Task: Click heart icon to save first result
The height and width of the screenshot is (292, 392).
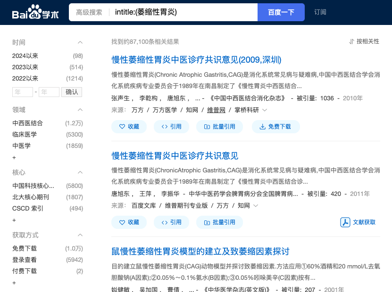Action: (x=122, y=127)
